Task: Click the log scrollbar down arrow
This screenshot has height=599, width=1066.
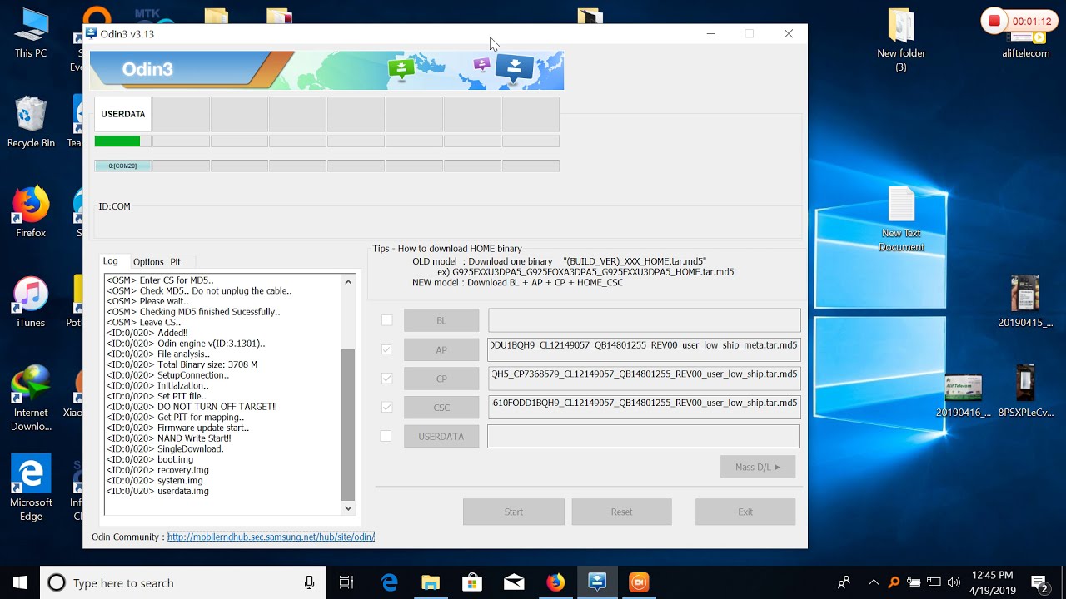Action: pyautogui.click(x=348, y=507)
